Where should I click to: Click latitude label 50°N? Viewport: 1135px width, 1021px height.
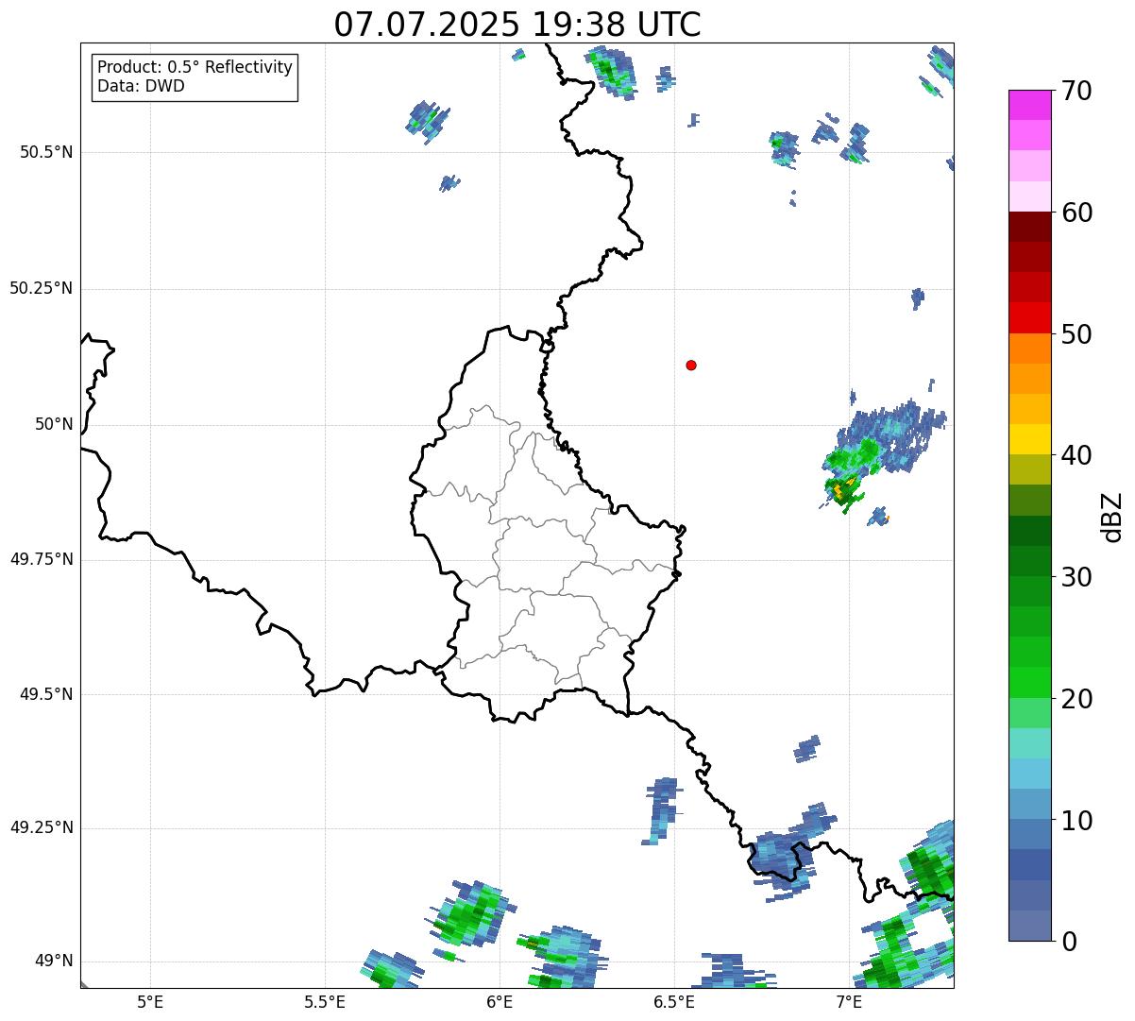[x=54, y=424]
